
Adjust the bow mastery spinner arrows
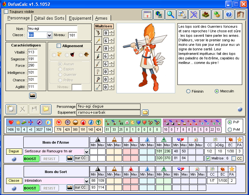tap(112, 33)
